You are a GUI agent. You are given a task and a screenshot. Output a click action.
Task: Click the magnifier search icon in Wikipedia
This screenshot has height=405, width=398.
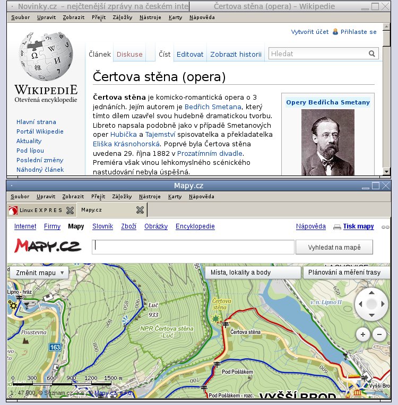click(371, 54)
